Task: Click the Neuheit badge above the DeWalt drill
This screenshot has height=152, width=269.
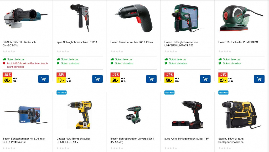Action: [61, 93]
